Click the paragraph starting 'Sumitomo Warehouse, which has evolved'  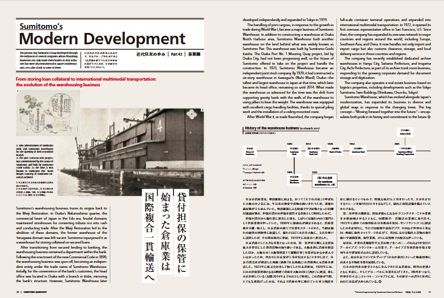[x=386, y=107]
